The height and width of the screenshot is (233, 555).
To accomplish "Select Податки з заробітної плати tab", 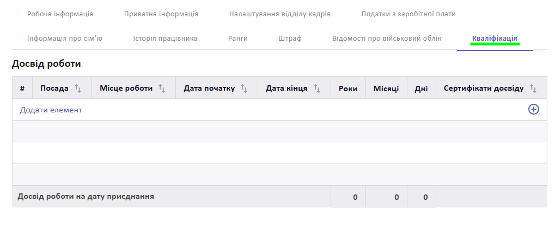I will (x=408, y=14).
